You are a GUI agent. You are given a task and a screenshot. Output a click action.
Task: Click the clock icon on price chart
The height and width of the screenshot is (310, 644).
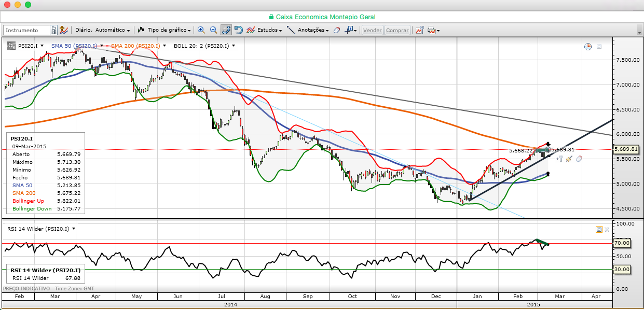pyautogui.click(x=588, y=47)
